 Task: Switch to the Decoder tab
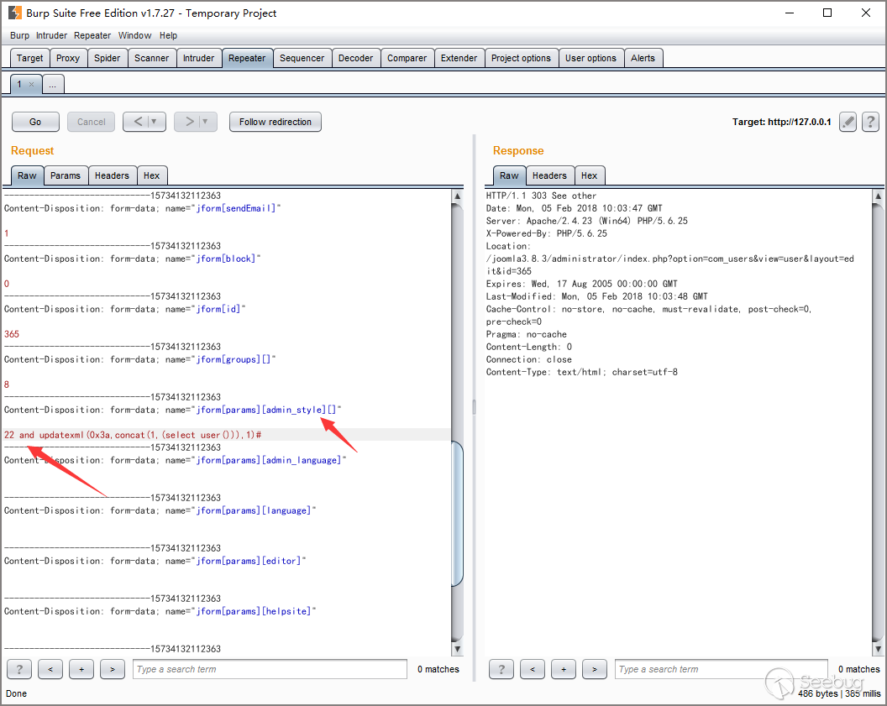pos(355,58)
